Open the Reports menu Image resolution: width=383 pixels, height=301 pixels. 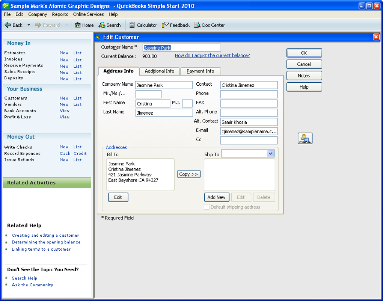60,14
